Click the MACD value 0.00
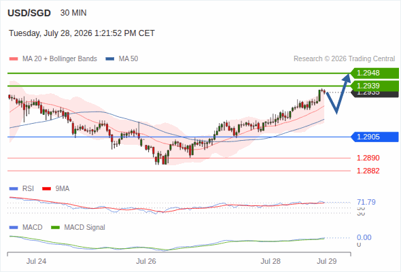This screenshot has width=401, height=272. pyautogui.click(x=364, y=237)
